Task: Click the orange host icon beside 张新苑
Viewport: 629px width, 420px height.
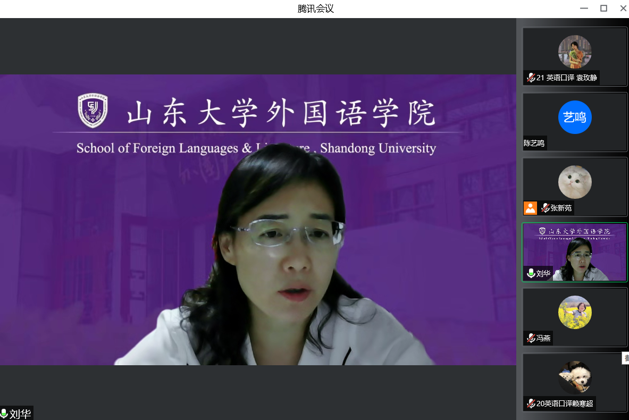Action: [x=530, y=208]
